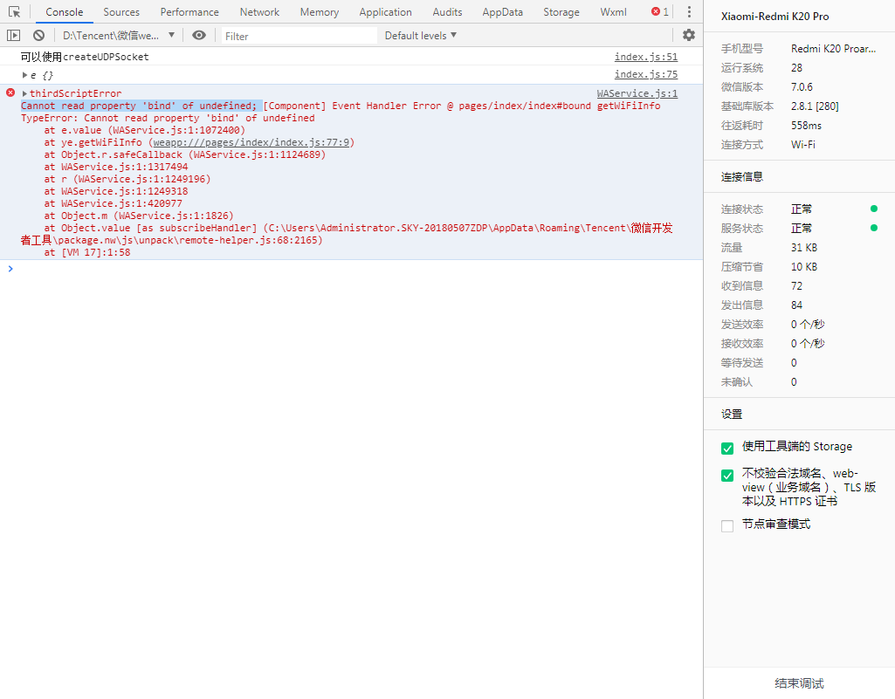
Task: Toggle the console sidebar panel icon
Action: click(x=13, y=36)
